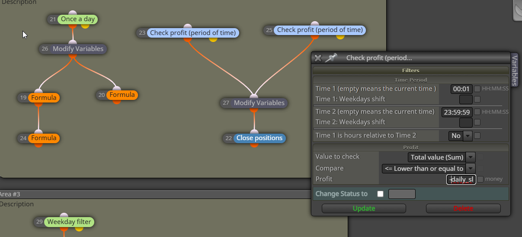Enable the money checkbox for Profit
The height and width of the screenshot is (237, 522).
(x=480, y=179)
